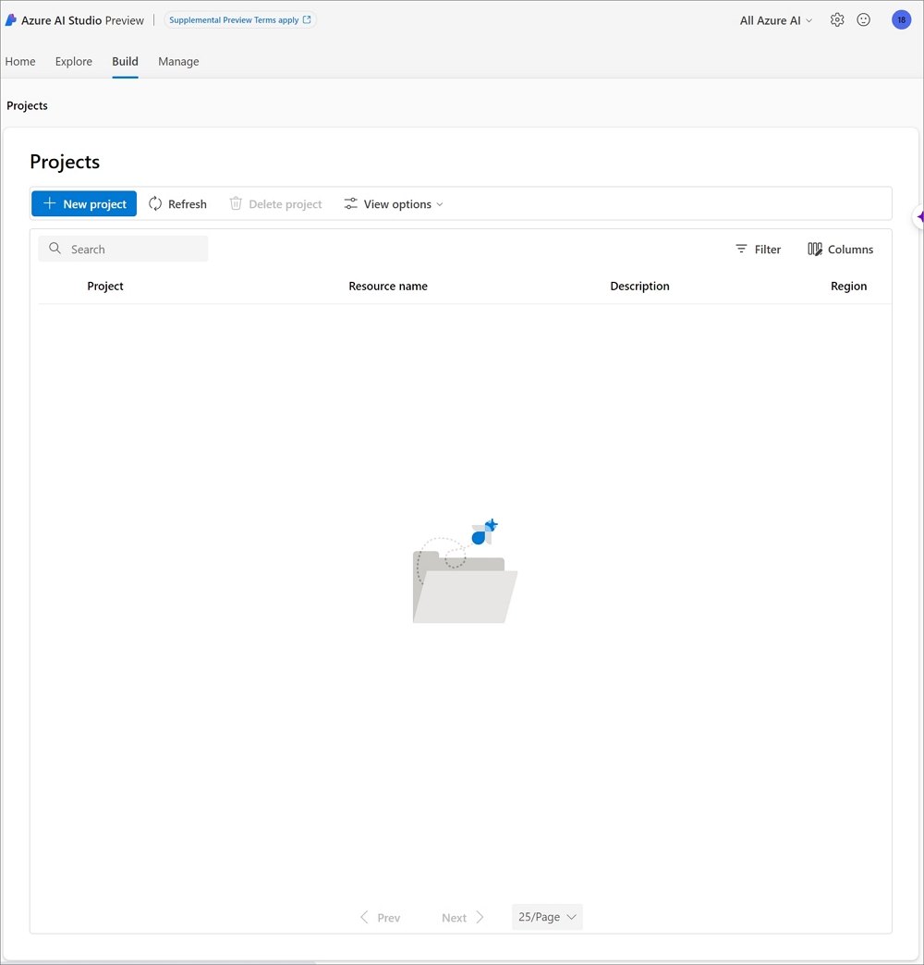
Task: Click into the Search input field
Action: coord(123,249)
